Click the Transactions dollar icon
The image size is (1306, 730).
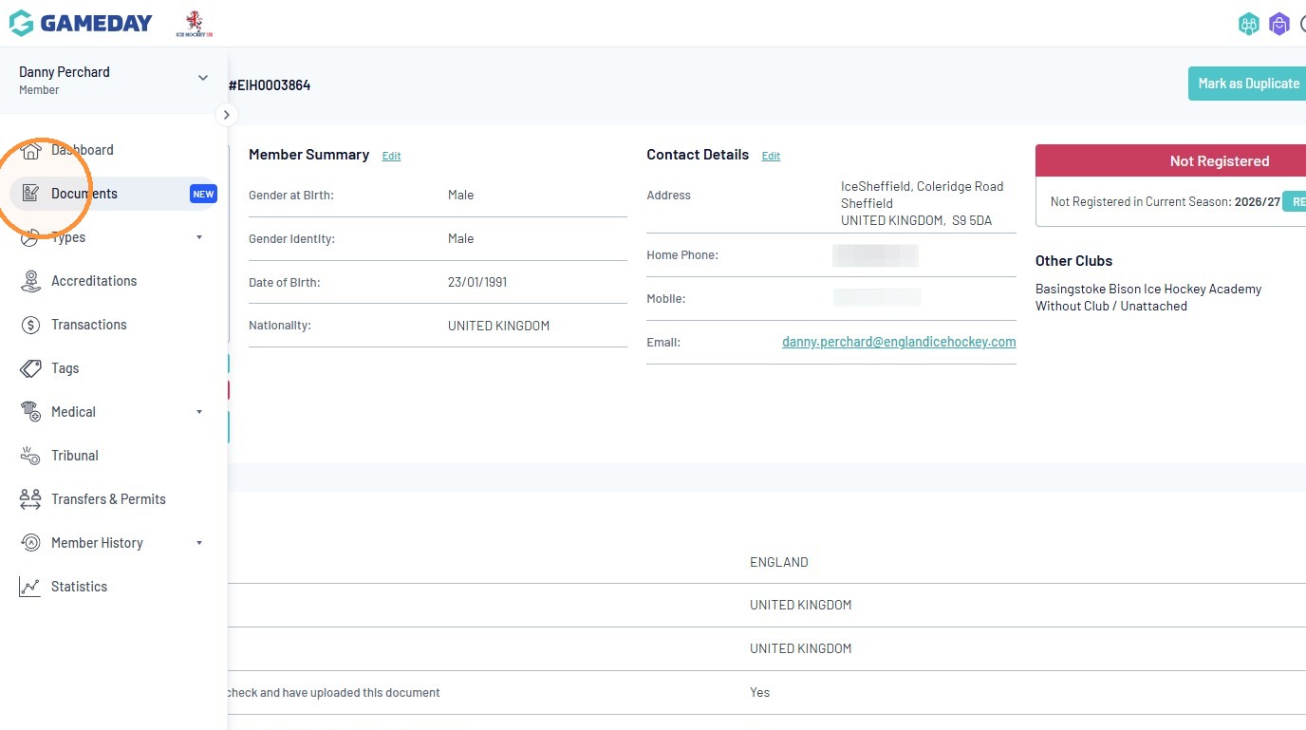(30, 325)
